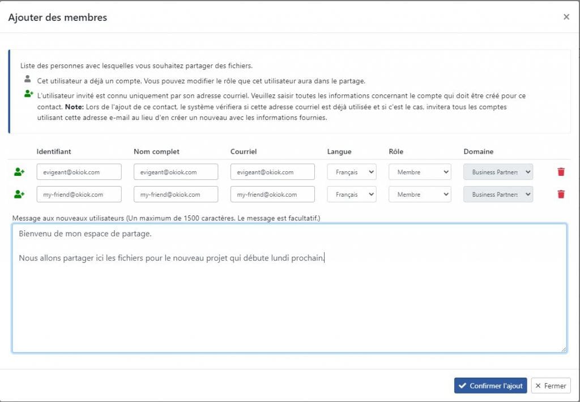Image resolution: width=580 pixels, height=402 pixels.
Task: Close the Ajouter des membres dialog
Action: 566,17
